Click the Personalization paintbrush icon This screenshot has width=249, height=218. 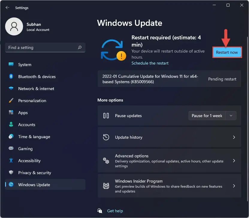click(11, 100)
